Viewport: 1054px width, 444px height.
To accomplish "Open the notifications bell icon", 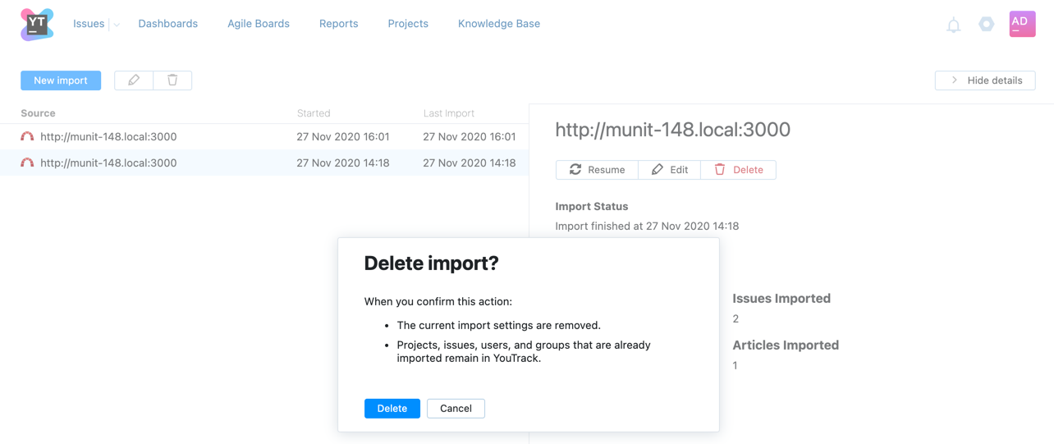I will coord(953,25).
